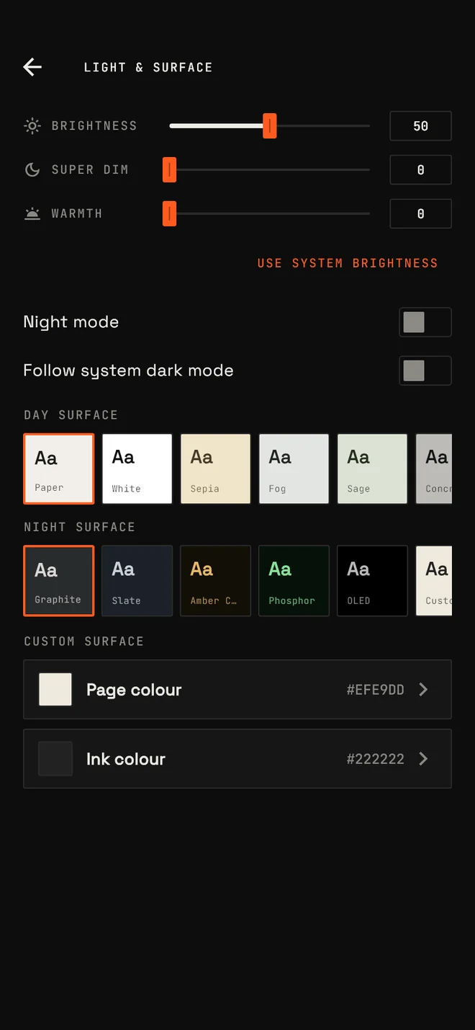Click the Ink colour label
Viewport: 475px width, 1030px height.
click(126, 759)
